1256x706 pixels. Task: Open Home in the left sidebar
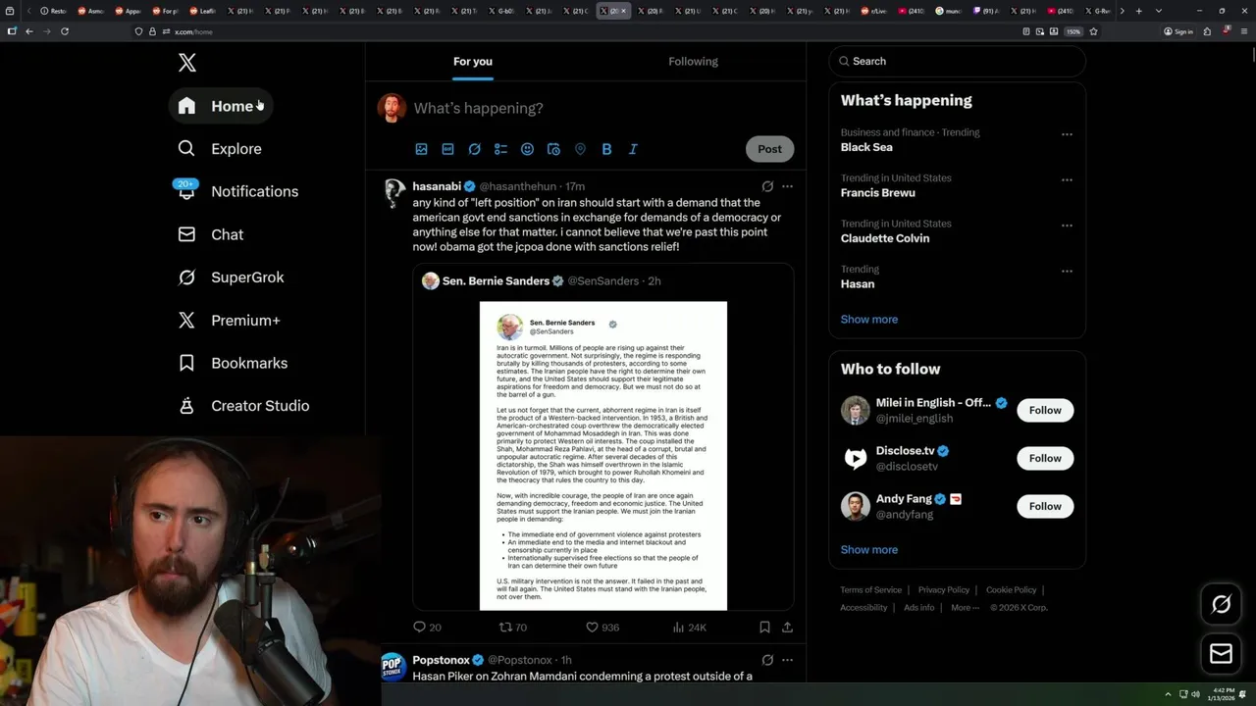pos(221,106)
